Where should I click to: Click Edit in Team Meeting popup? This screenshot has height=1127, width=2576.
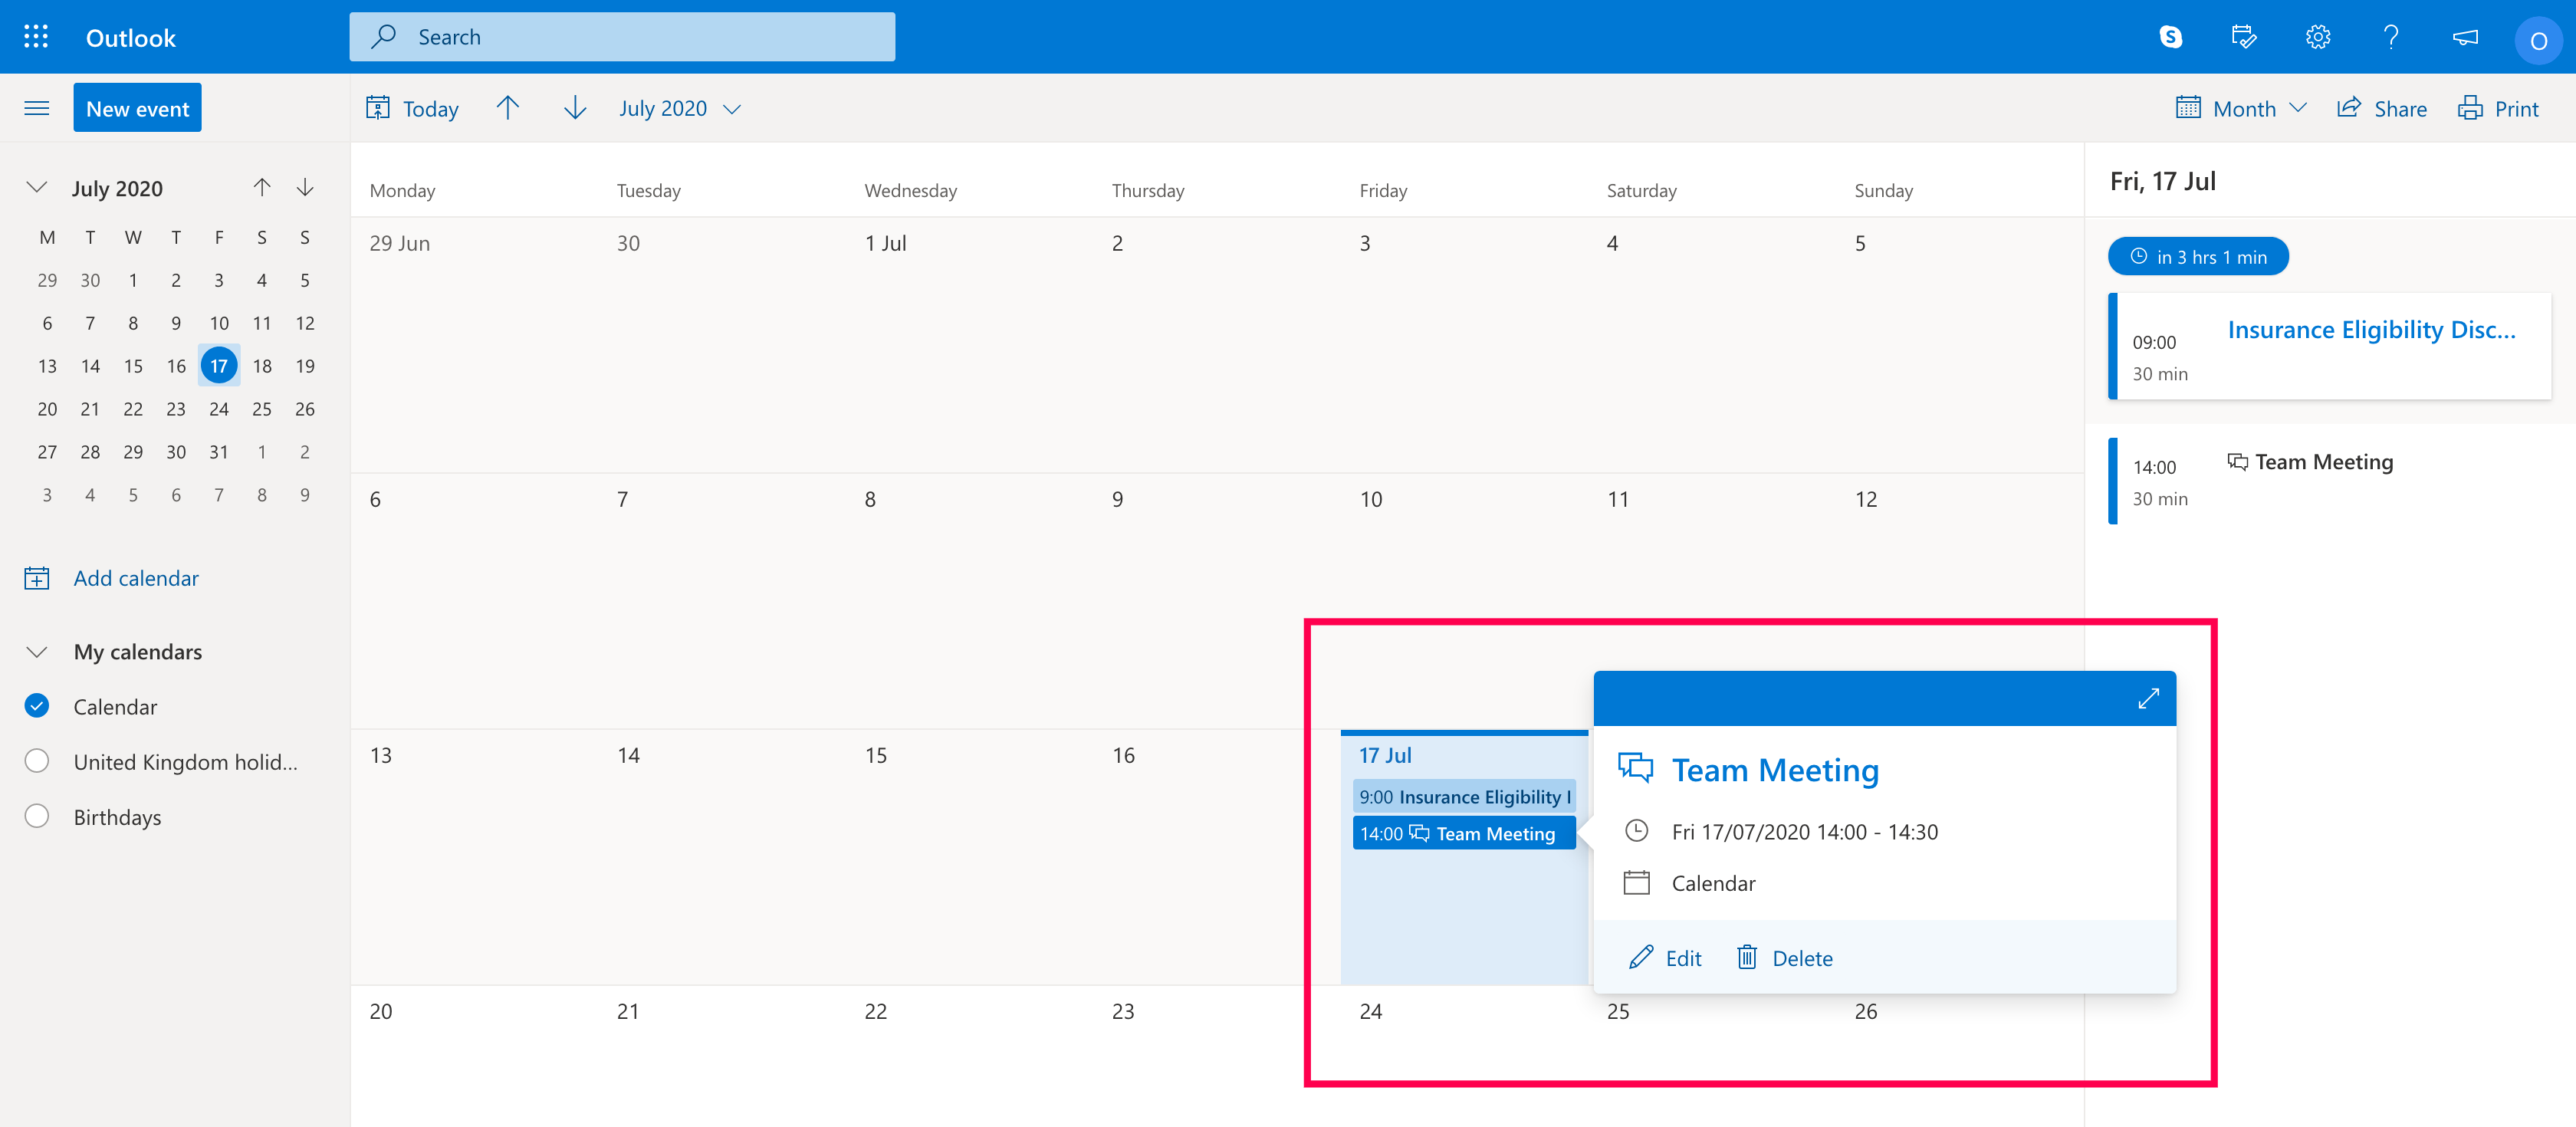[1665, 957]
